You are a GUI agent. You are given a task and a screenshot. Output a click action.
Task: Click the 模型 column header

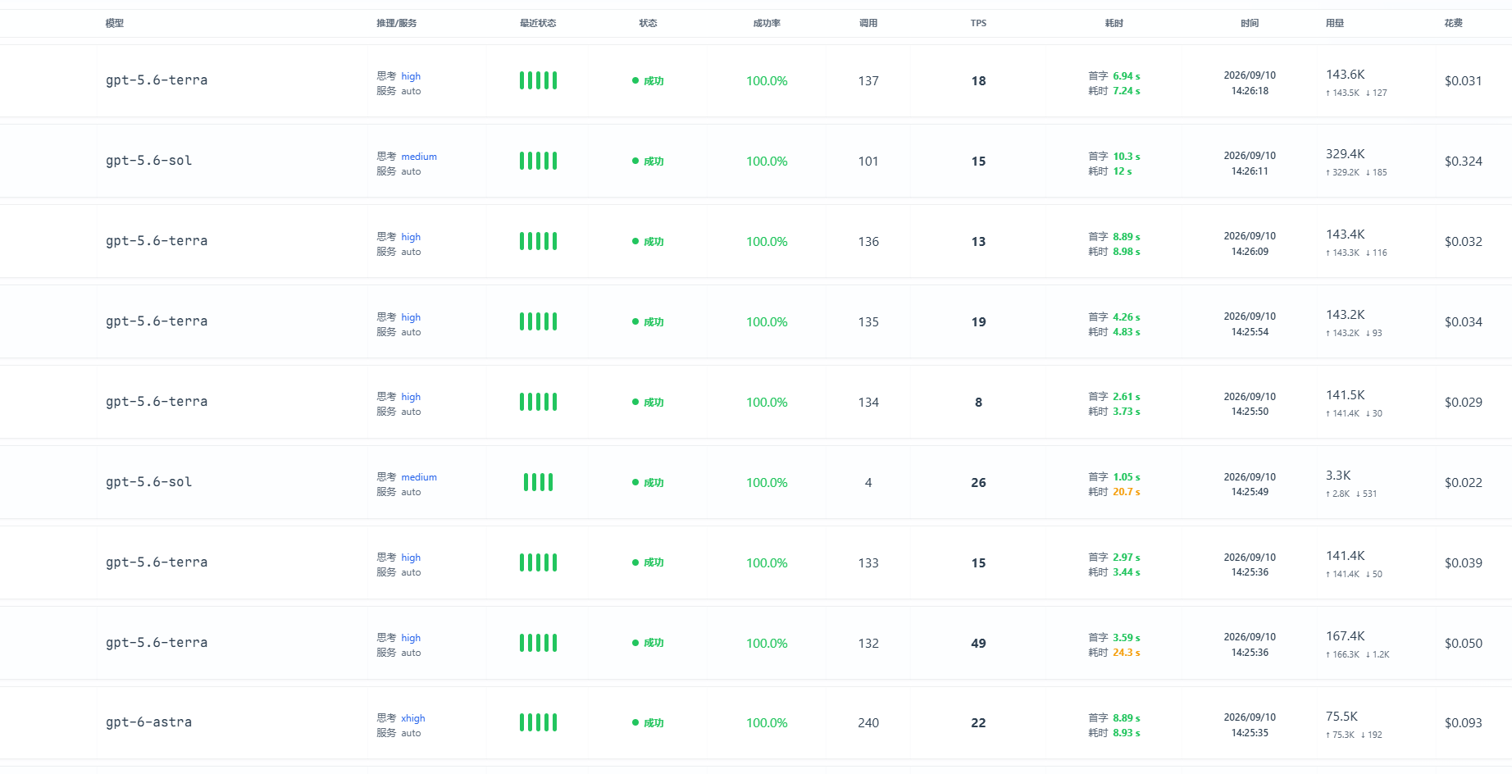pyautogui.click(x=115, y=23)
